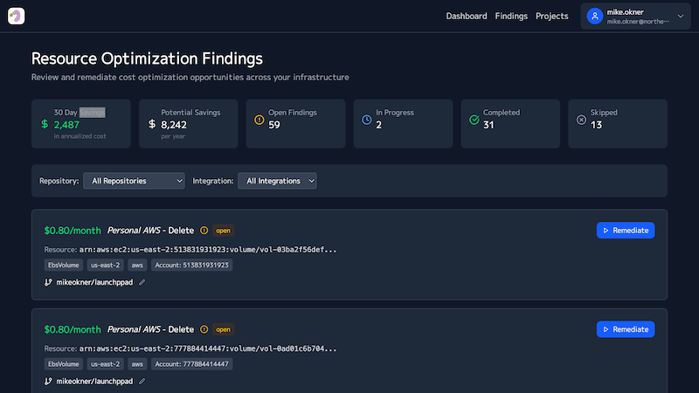The image size is (699, 393).
Task: Click the user avatar icon for mike.okner
Action: [x=595, y=16]
